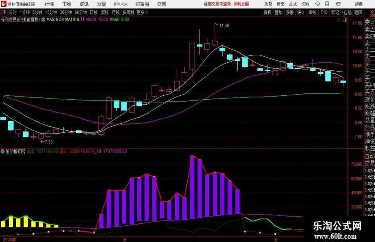Click the 75000 indicator axis label
375x242 pixels.
click(357, 165)
